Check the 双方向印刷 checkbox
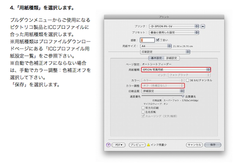The image size is (244, 164). [143, 108]
